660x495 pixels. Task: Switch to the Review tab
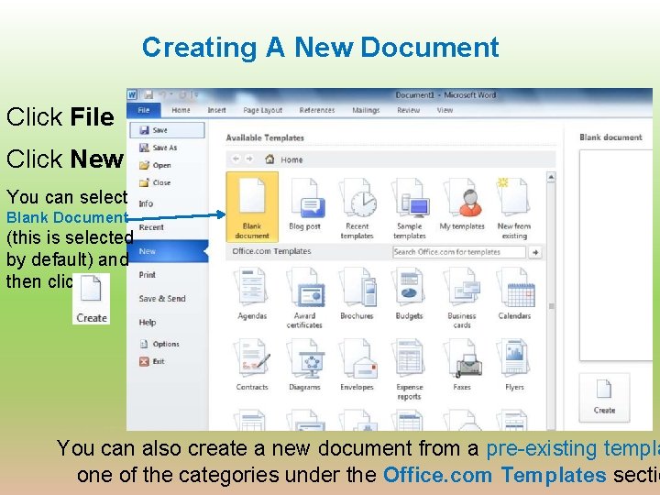(408, 110)
